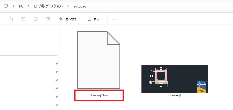This screenshot has width=233, height=110.
Task: Click the Drawing1.bak file name label
Action: (99, 95)
